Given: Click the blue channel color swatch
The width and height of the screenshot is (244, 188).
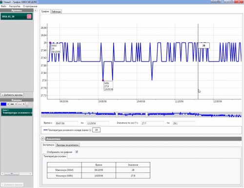Looking at the screenshot, I should pyautogui.click(x=3, y=104).
